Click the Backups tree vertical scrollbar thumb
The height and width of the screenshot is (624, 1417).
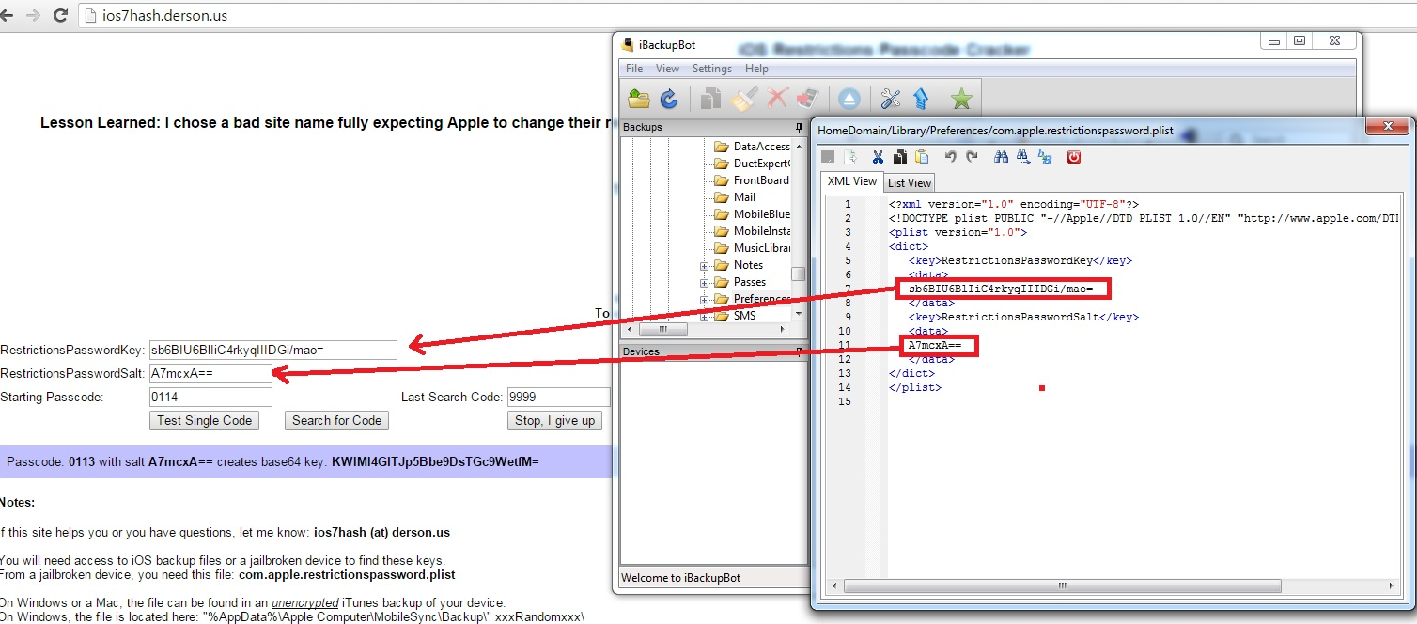pos(799,273)
